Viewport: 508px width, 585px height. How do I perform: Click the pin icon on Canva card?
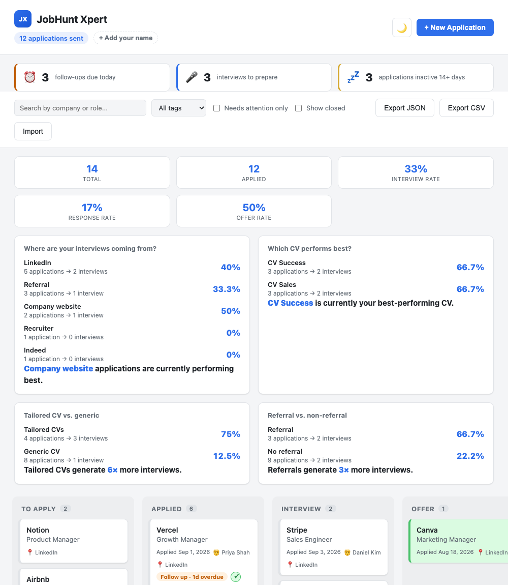(x=481, y=552)
